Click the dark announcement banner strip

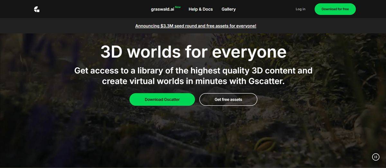(x=322, y=26)
